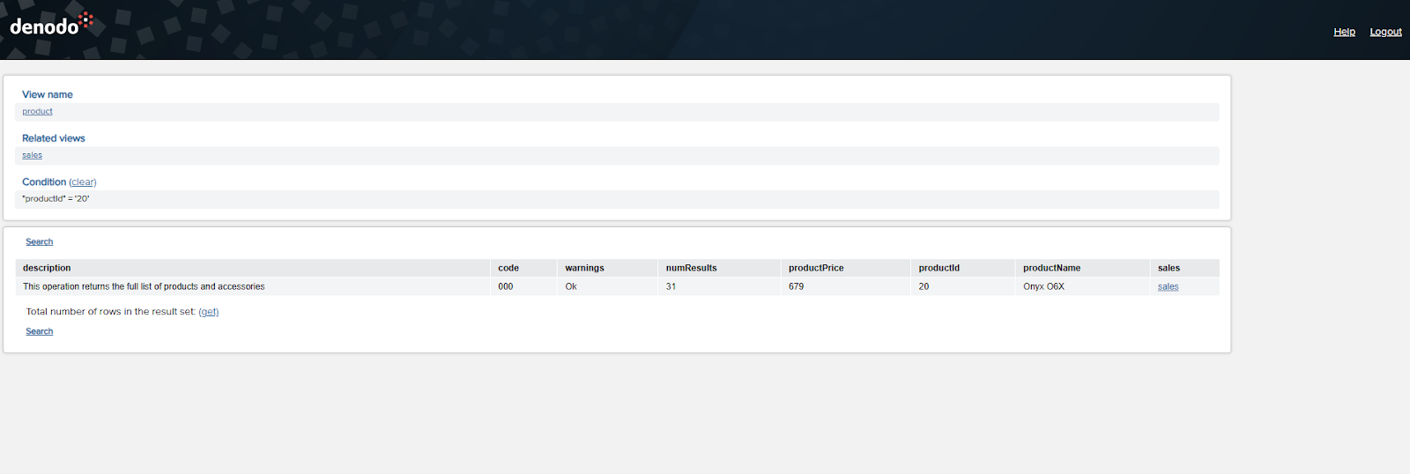Viewport: 1410px width, 474px height.
Task: Click the Search link above the table
Action: tap(39, 241)
